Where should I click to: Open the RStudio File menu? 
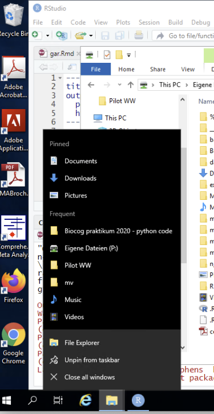click(38, 22)
